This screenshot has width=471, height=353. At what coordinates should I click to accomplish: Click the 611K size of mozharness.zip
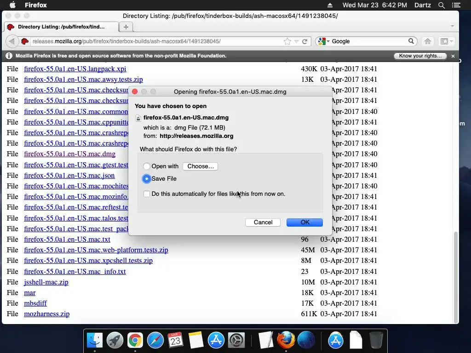(x=309, y=314)
